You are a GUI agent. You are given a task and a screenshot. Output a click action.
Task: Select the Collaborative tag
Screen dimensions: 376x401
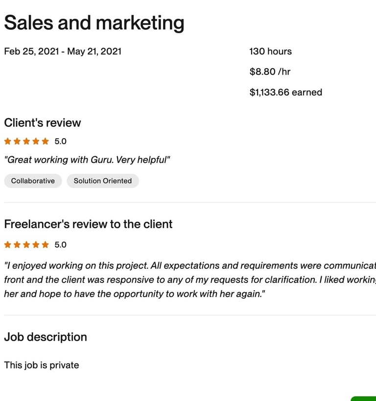coord(33,181)
